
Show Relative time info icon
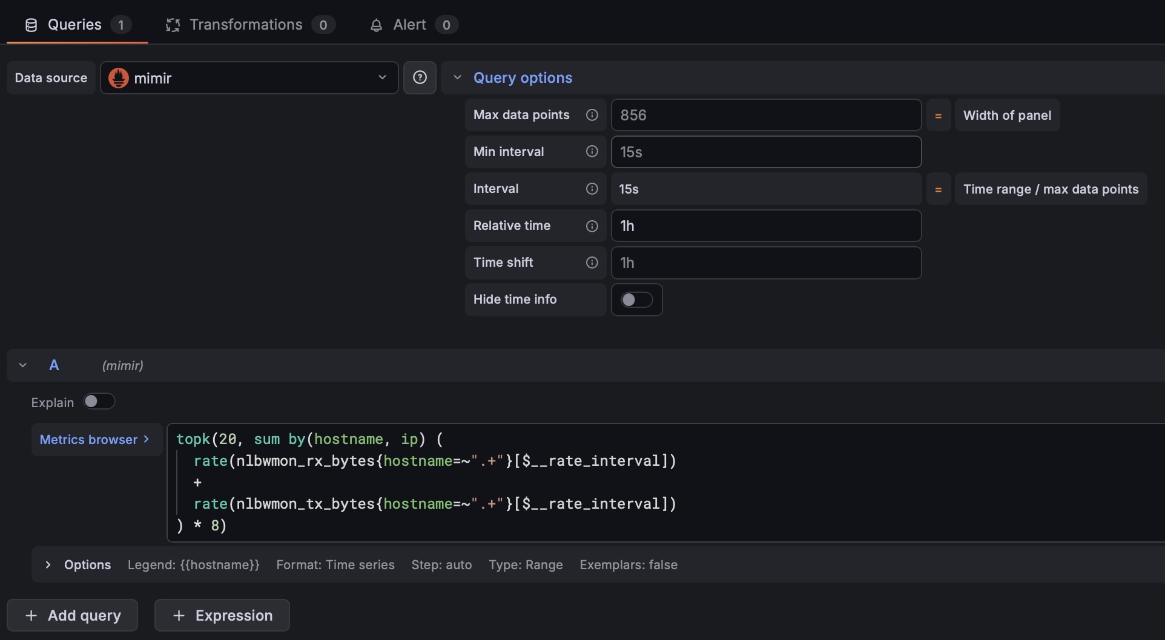tap(592, 226)
